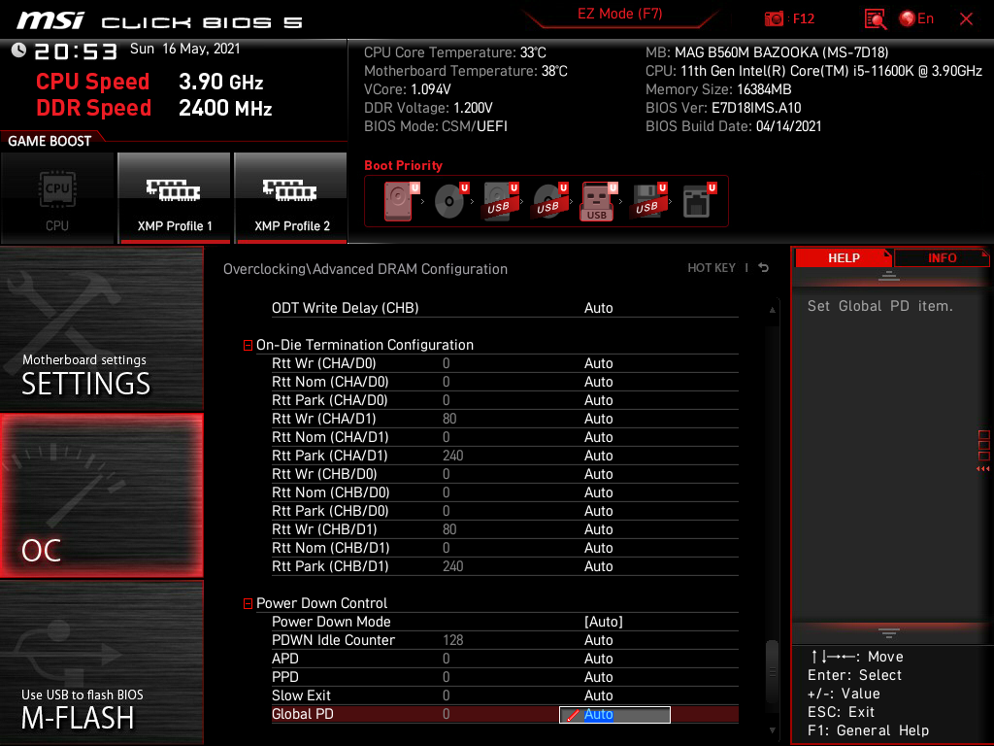
Task: Select Rtt Wr (CHA/D1) row
Action: (505, 419)
